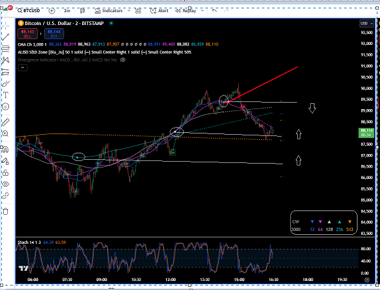380x290 pixels.
Task: Open the forecasting and measurement tools
Action: (x=5, y=72)
